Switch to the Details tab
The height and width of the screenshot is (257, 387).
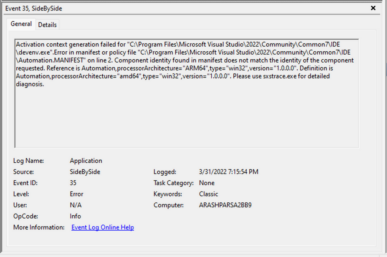[x=47, y=25]
